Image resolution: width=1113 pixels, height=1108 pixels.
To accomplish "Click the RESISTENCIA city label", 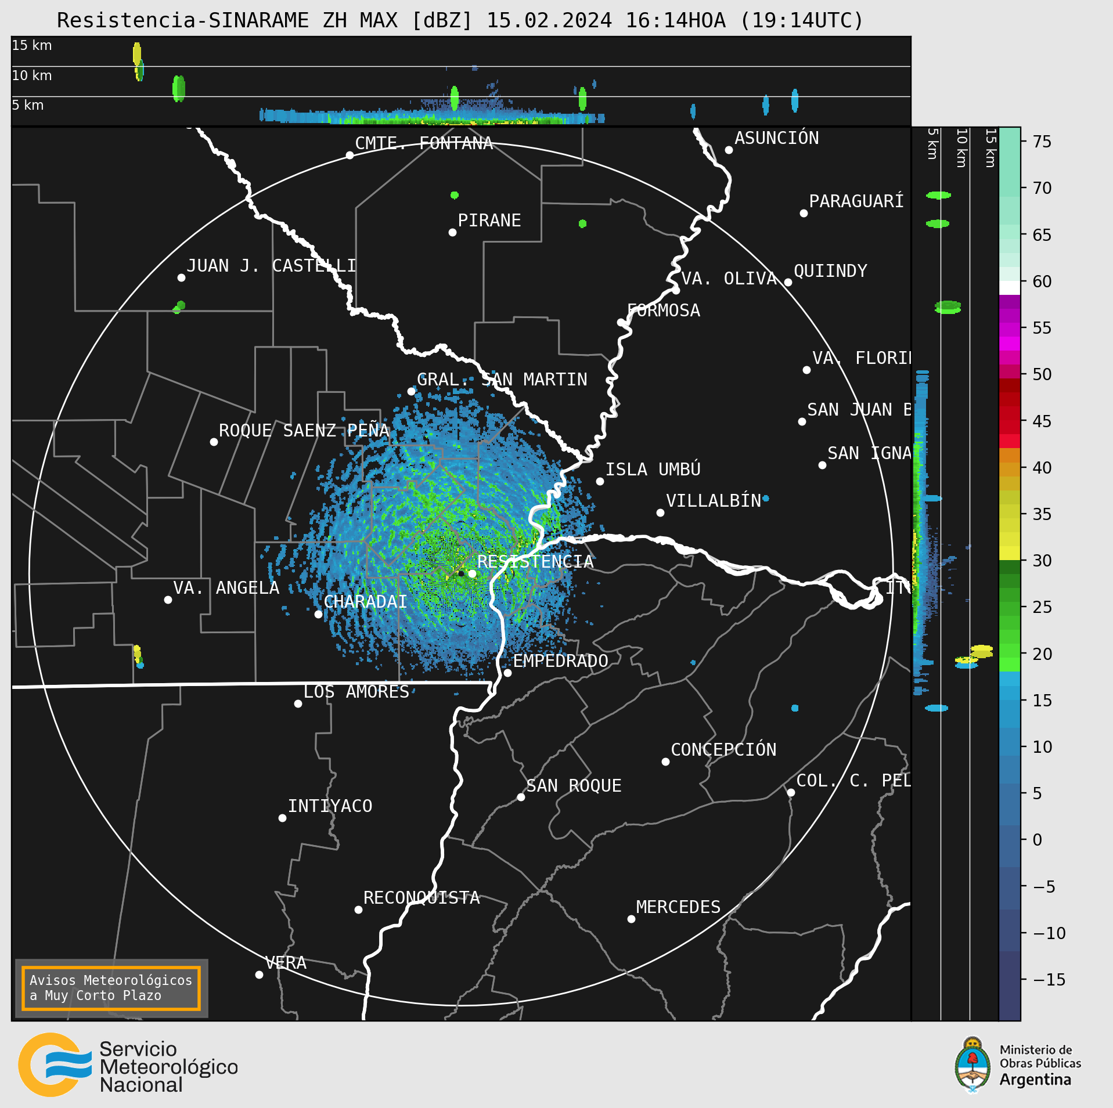I will (535, 561).
